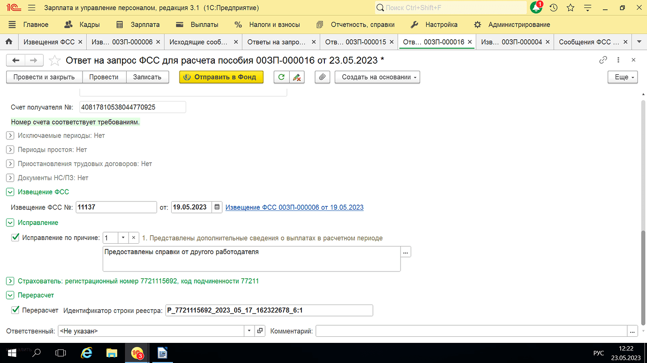Collapse the "Извещение ФСС" section
This screenshot has height=363, width=647.
point(10,192)
